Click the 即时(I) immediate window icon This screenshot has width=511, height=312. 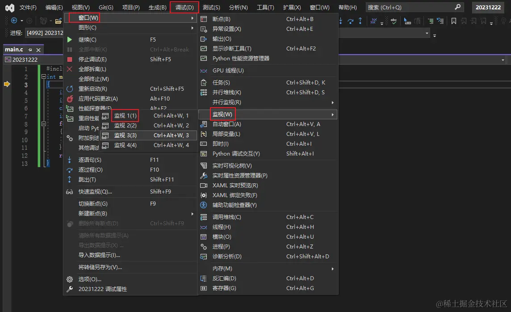[204, 144]
